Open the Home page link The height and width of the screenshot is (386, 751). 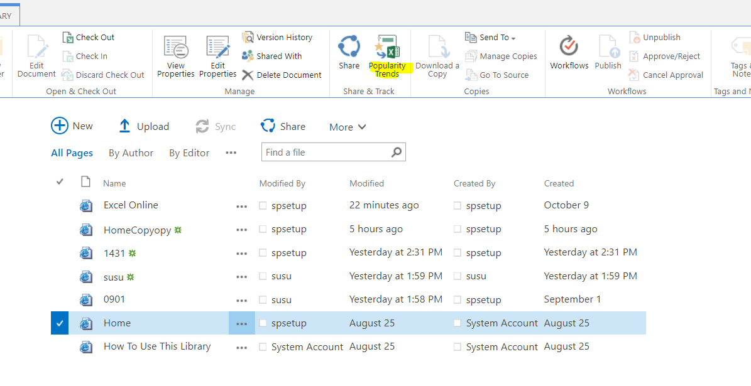(117, 323)
